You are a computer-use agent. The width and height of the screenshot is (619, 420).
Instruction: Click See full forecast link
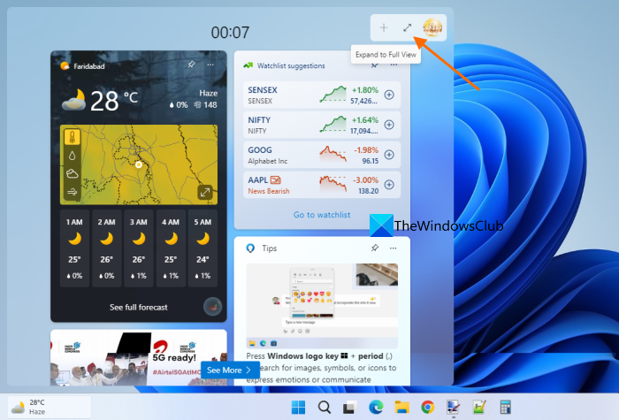coord(139,307)
